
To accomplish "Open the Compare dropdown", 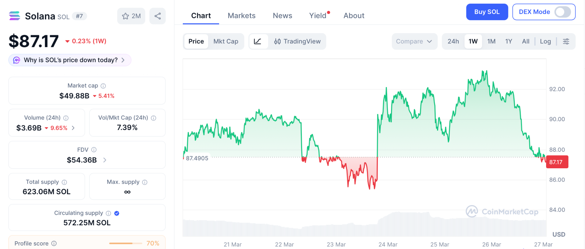I will coord(414,41).
